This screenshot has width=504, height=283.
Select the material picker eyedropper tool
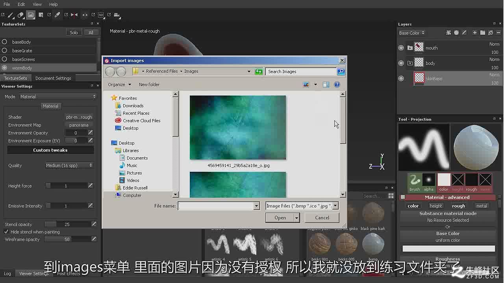[x=57, y=15]
